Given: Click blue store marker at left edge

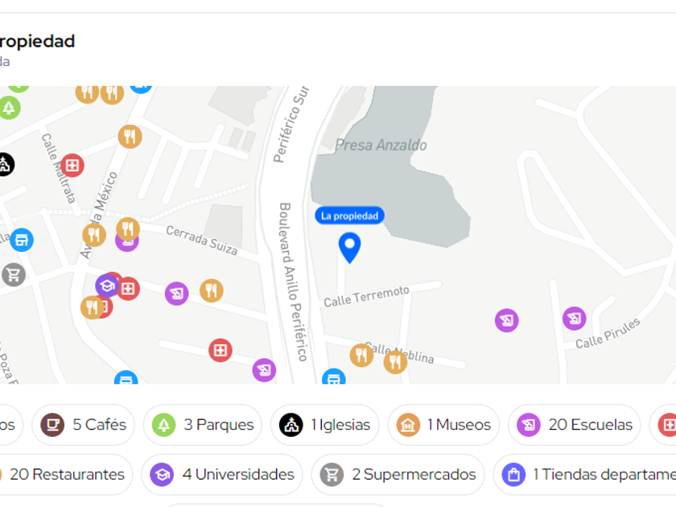Looking at the screenshot, I should pos(22,240).
